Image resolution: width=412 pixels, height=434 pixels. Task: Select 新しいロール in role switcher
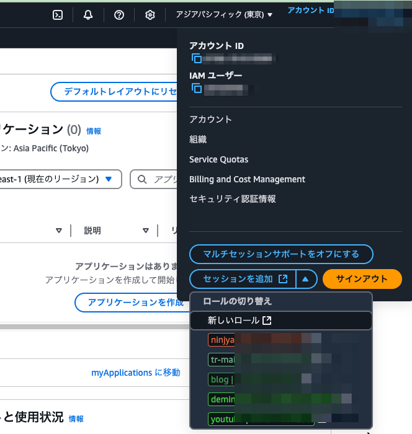(x=281, y=321)
